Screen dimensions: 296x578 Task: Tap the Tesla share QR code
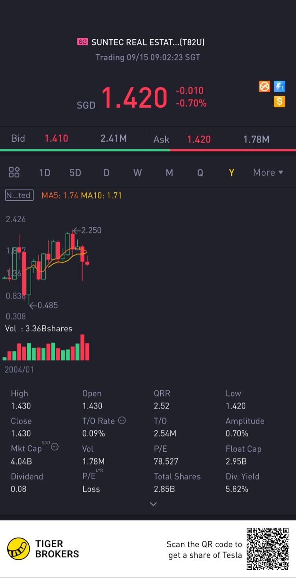click(268, 549)
